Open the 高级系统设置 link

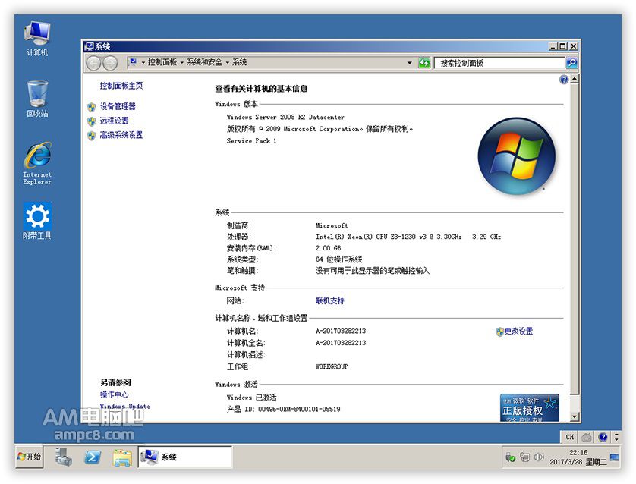121,135
